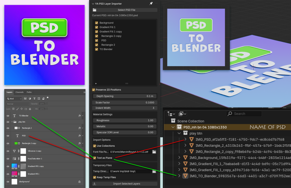Click the Gradient Fill 1 copy layer thumbnail

(14, 166)
